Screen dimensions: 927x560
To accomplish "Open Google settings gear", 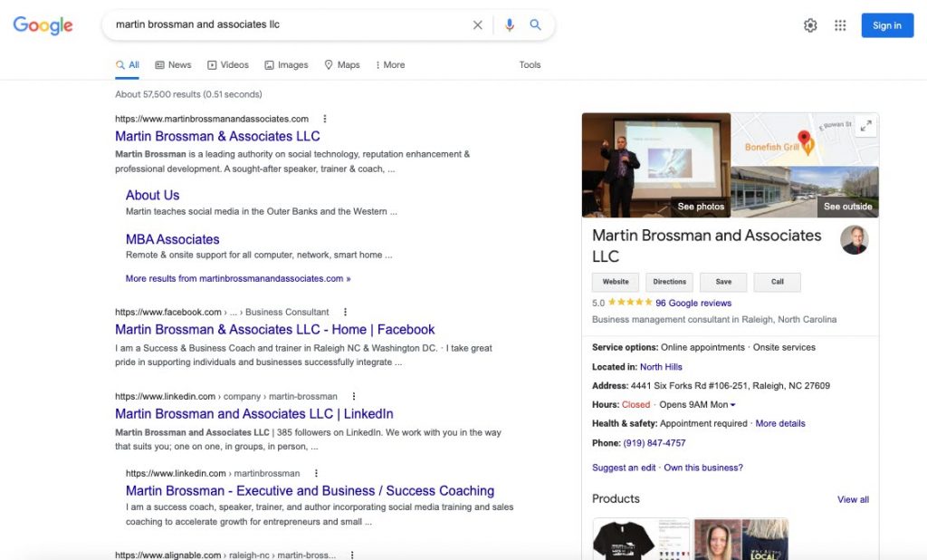I will tap(810, 25).
